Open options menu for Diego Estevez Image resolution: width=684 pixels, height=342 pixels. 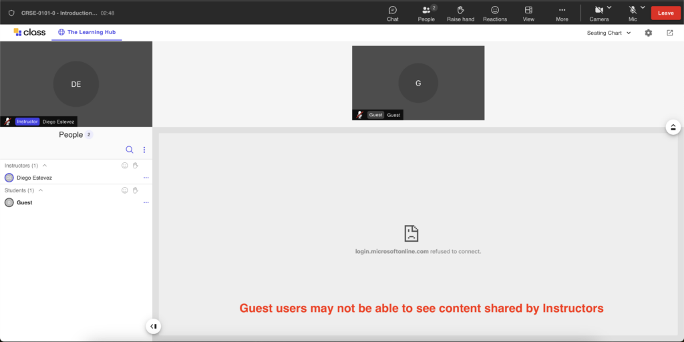point(146,178)
